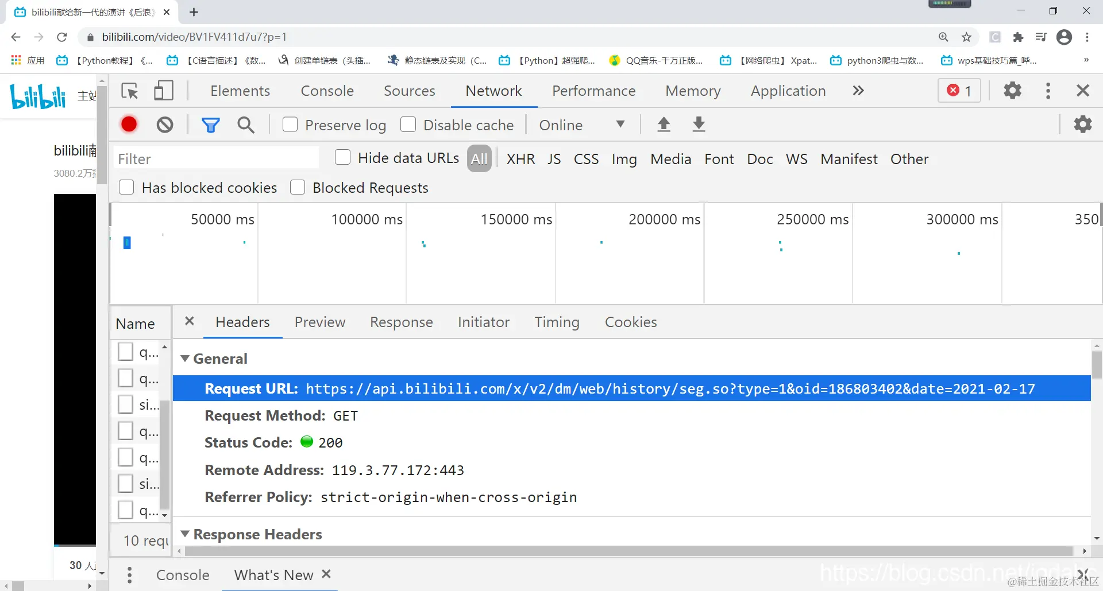Click the bilibili logo
The image size is (1103, 591).
(38, 96)
